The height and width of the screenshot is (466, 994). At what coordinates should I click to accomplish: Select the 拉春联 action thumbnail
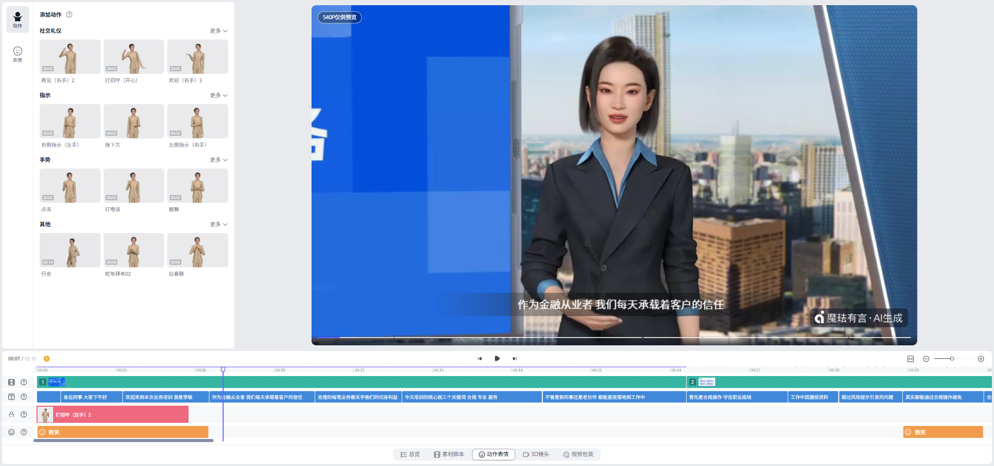(197, 250)
